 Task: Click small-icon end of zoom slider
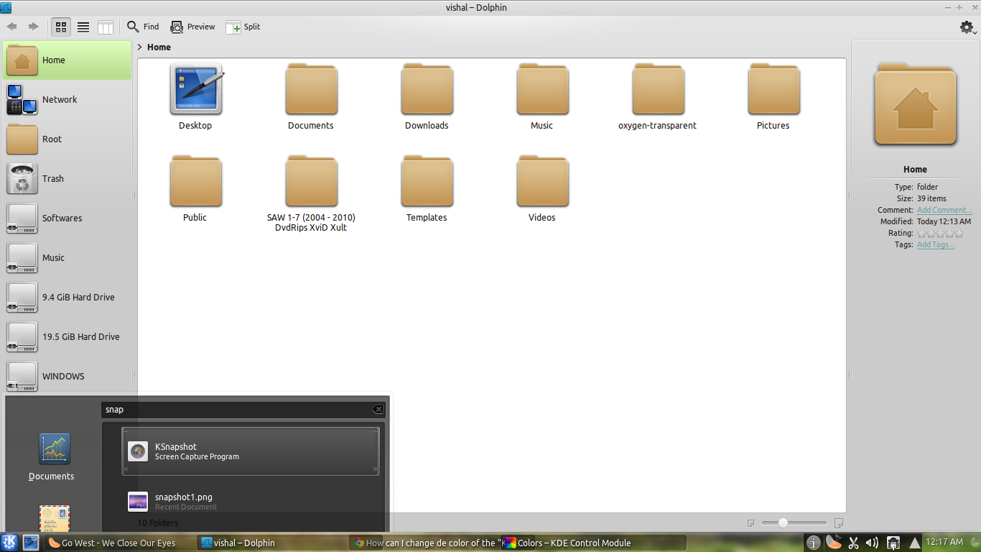(750, 523)
